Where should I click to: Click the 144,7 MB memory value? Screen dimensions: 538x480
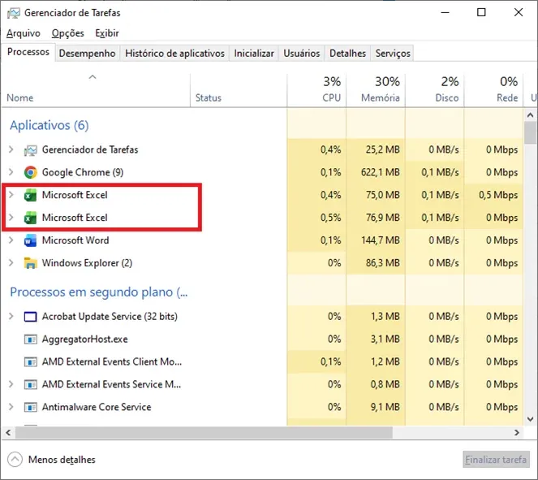click(380, 240)
